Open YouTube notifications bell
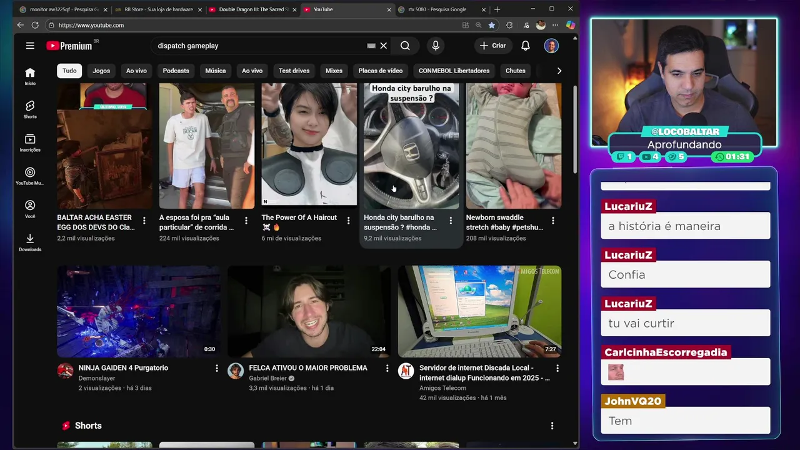Viewport: 800px width, 450px height. pos(526,46)
